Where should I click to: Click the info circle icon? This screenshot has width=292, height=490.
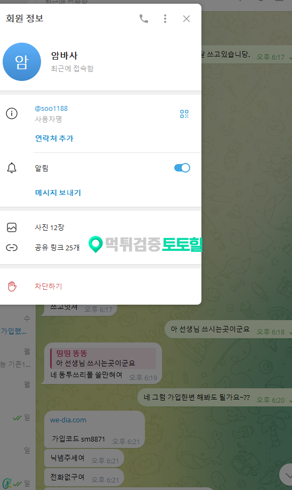pyautogui.click(x=12, y=113)
